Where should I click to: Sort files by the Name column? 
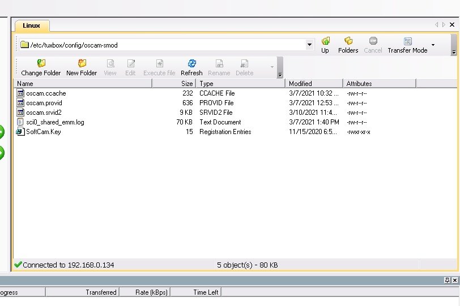pos(82,84)
